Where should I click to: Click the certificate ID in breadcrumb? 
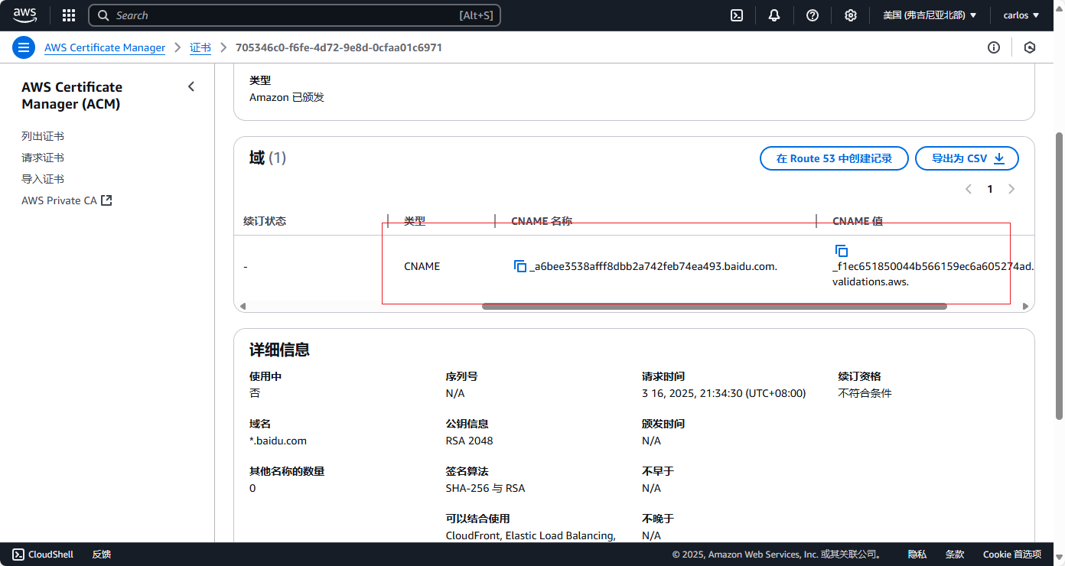[x=339, y=47]
